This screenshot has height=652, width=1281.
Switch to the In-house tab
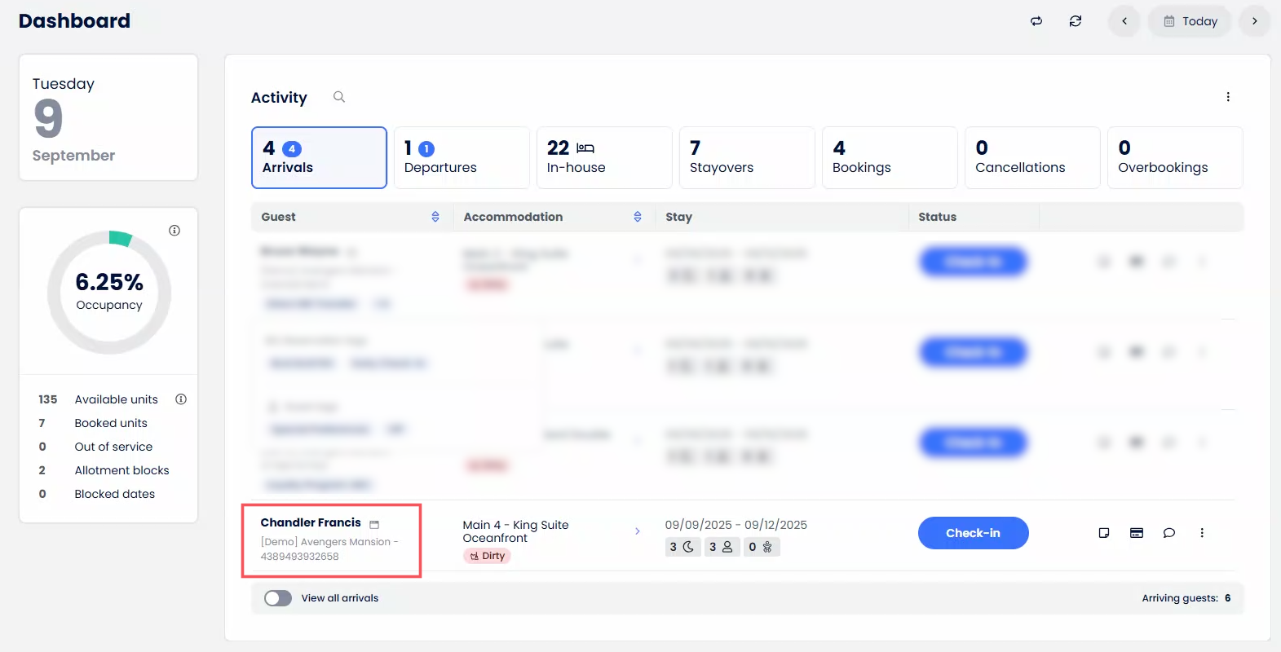(x=604, y=157)
